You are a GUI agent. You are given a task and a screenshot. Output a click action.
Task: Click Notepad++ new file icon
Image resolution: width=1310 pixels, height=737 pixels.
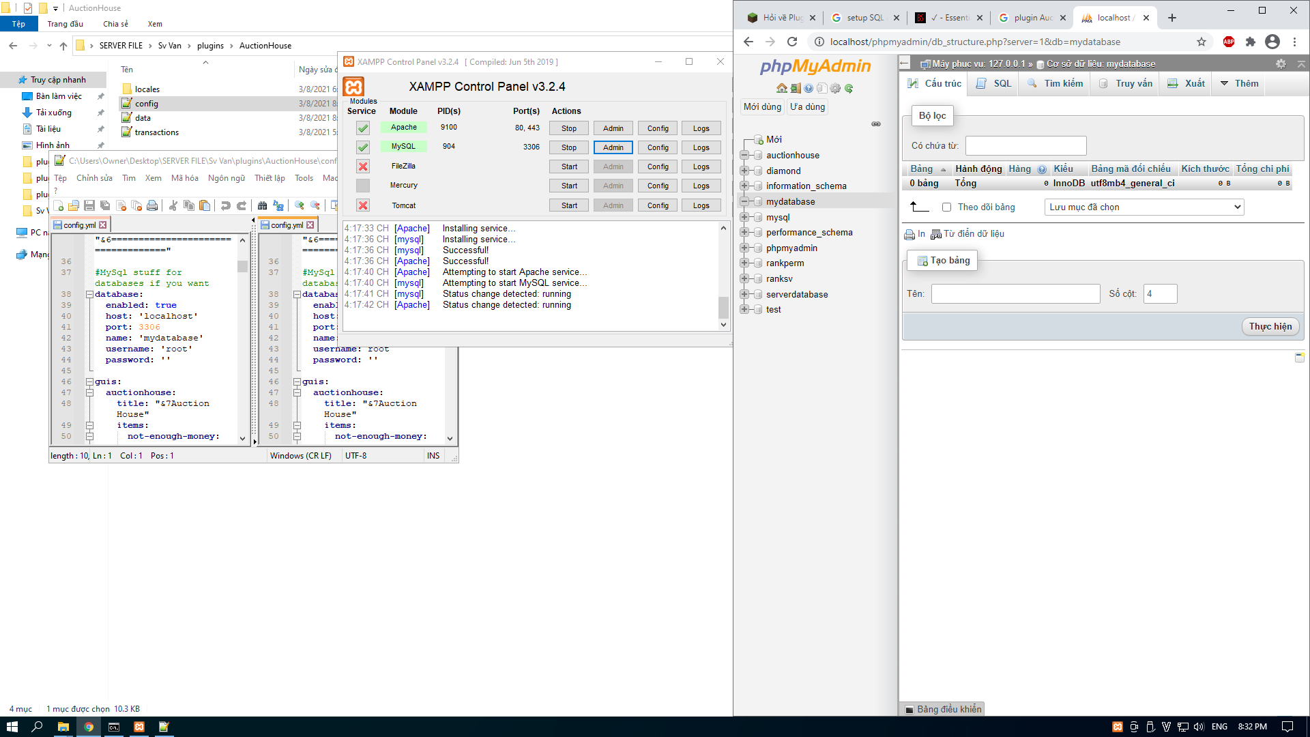59,205
